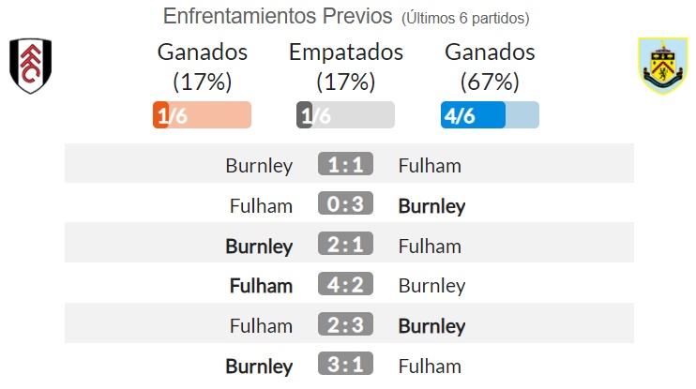Click Fulham in the 3:1 match row
The width and height of the screenshot is (696, 389).
click(x=430, y=367)
